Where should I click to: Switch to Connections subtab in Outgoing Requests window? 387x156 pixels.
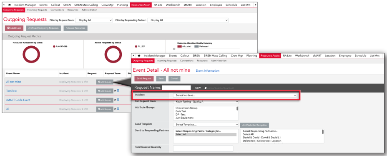click(57, 10)
